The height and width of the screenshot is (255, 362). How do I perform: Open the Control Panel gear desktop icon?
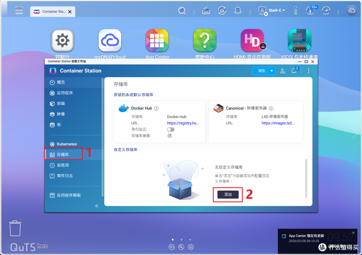click(62, 41)
